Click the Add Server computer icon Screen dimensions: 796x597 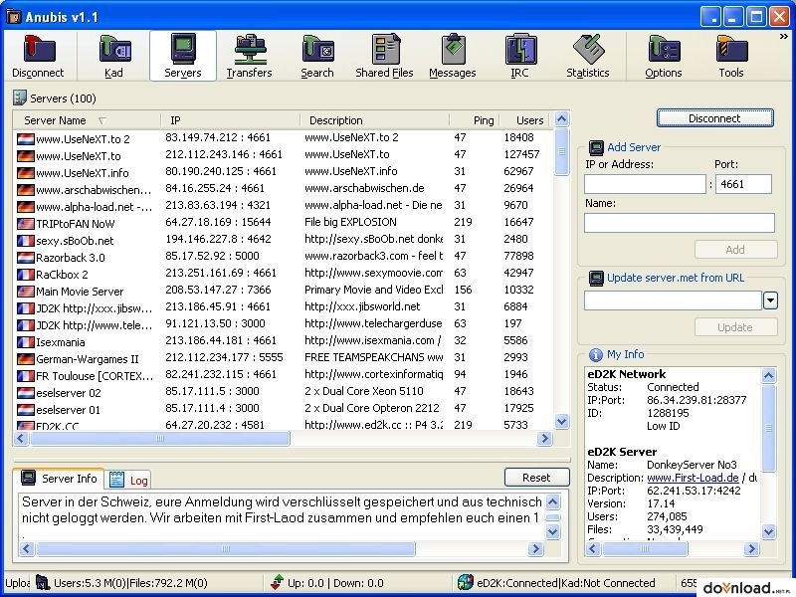click(595, 147)
